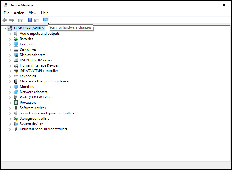Click Scan for hardware changes icon

(46, 20)
